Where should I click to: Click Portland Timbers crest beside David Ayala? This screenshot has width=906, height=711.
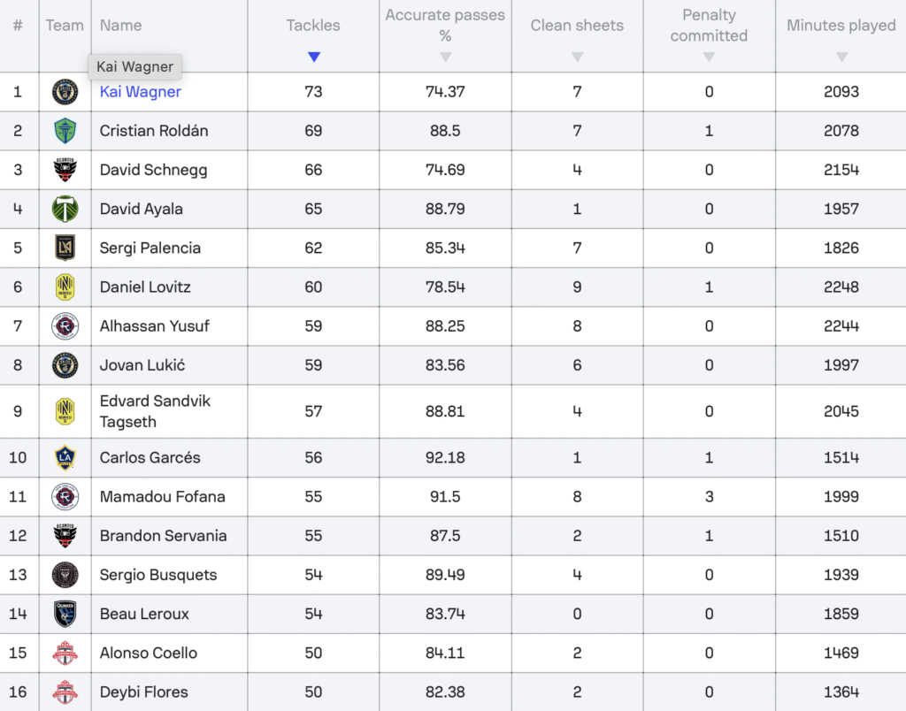tap(65, 209)
